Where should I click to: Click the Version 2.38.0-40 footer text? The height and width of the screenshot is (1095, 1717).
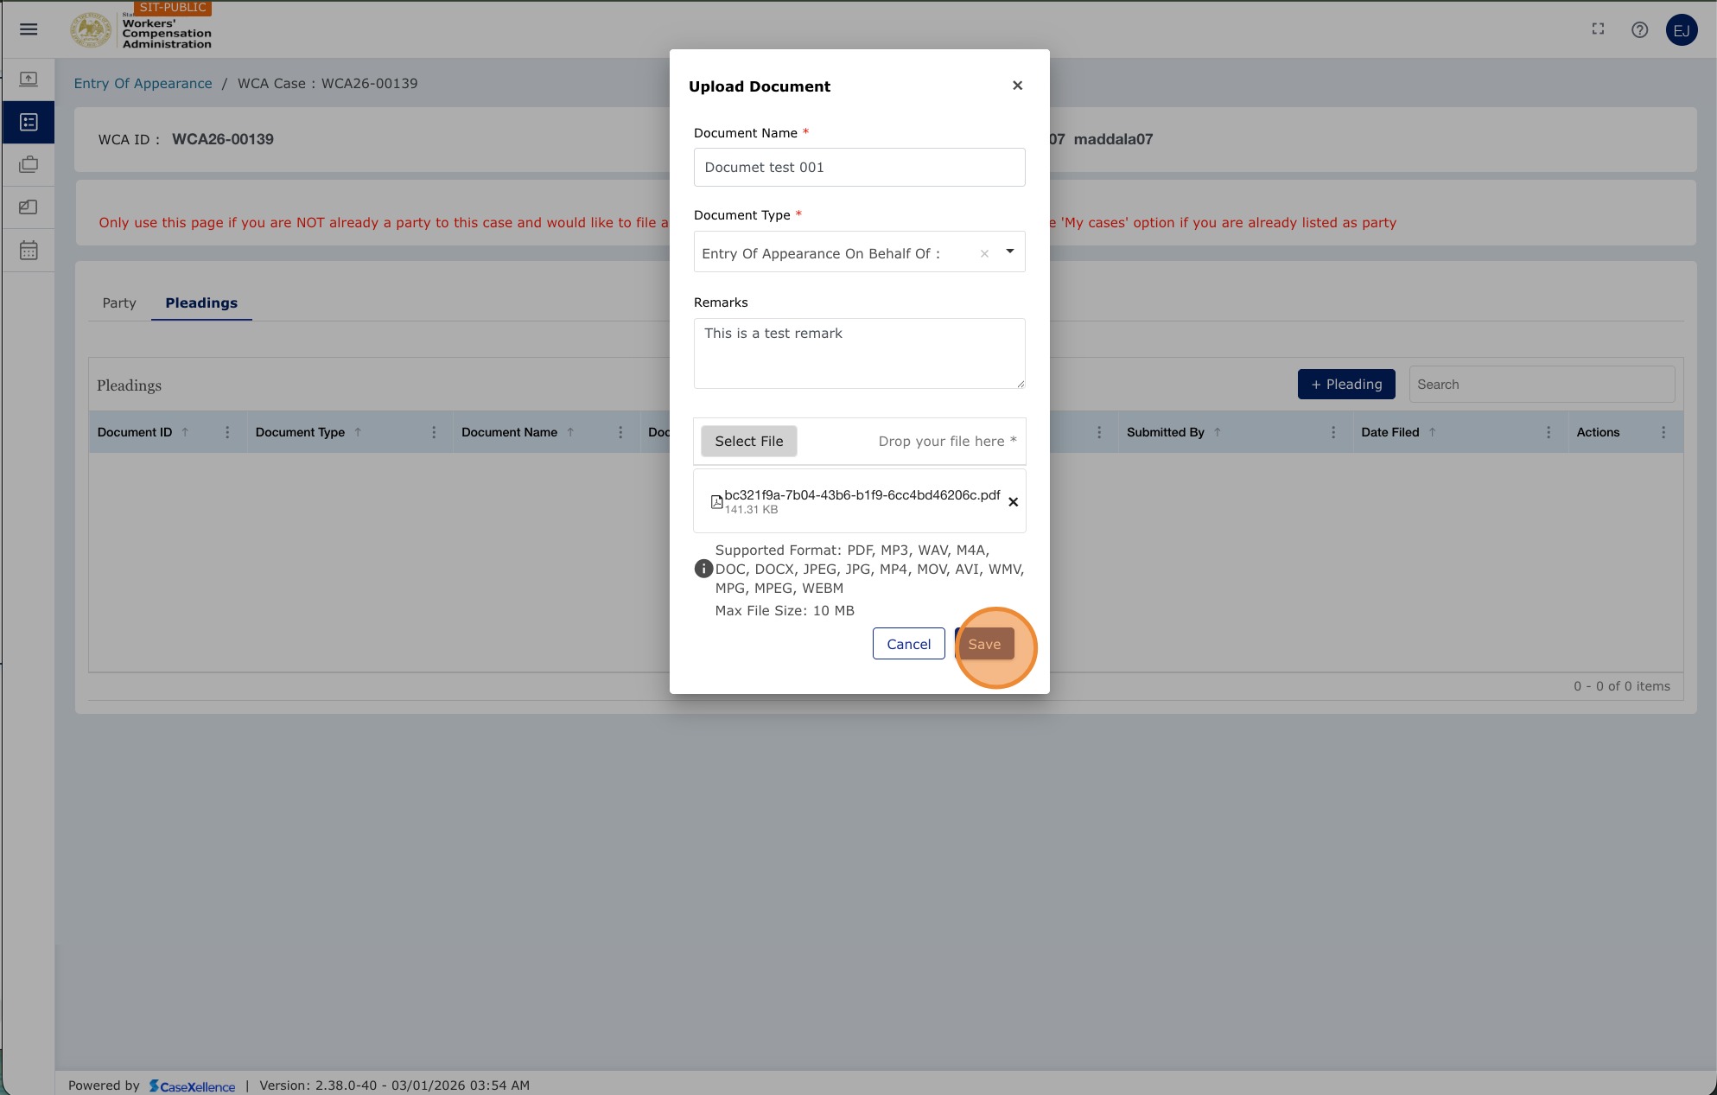pyautogui.click(x=394, y=1085)
